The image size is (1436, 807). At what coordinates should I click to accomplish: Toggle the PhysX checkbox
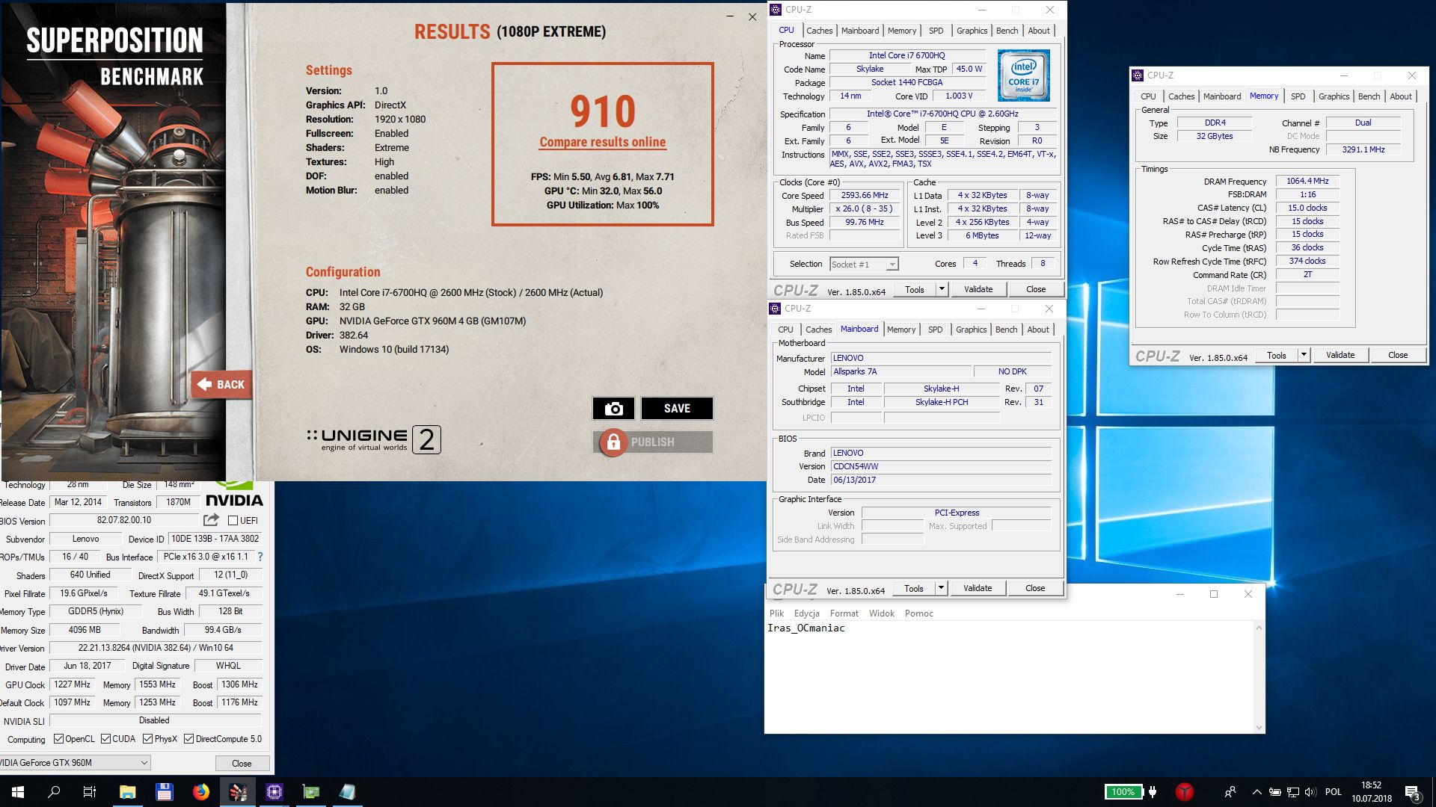pyautogui.click(x=148, y=739)
